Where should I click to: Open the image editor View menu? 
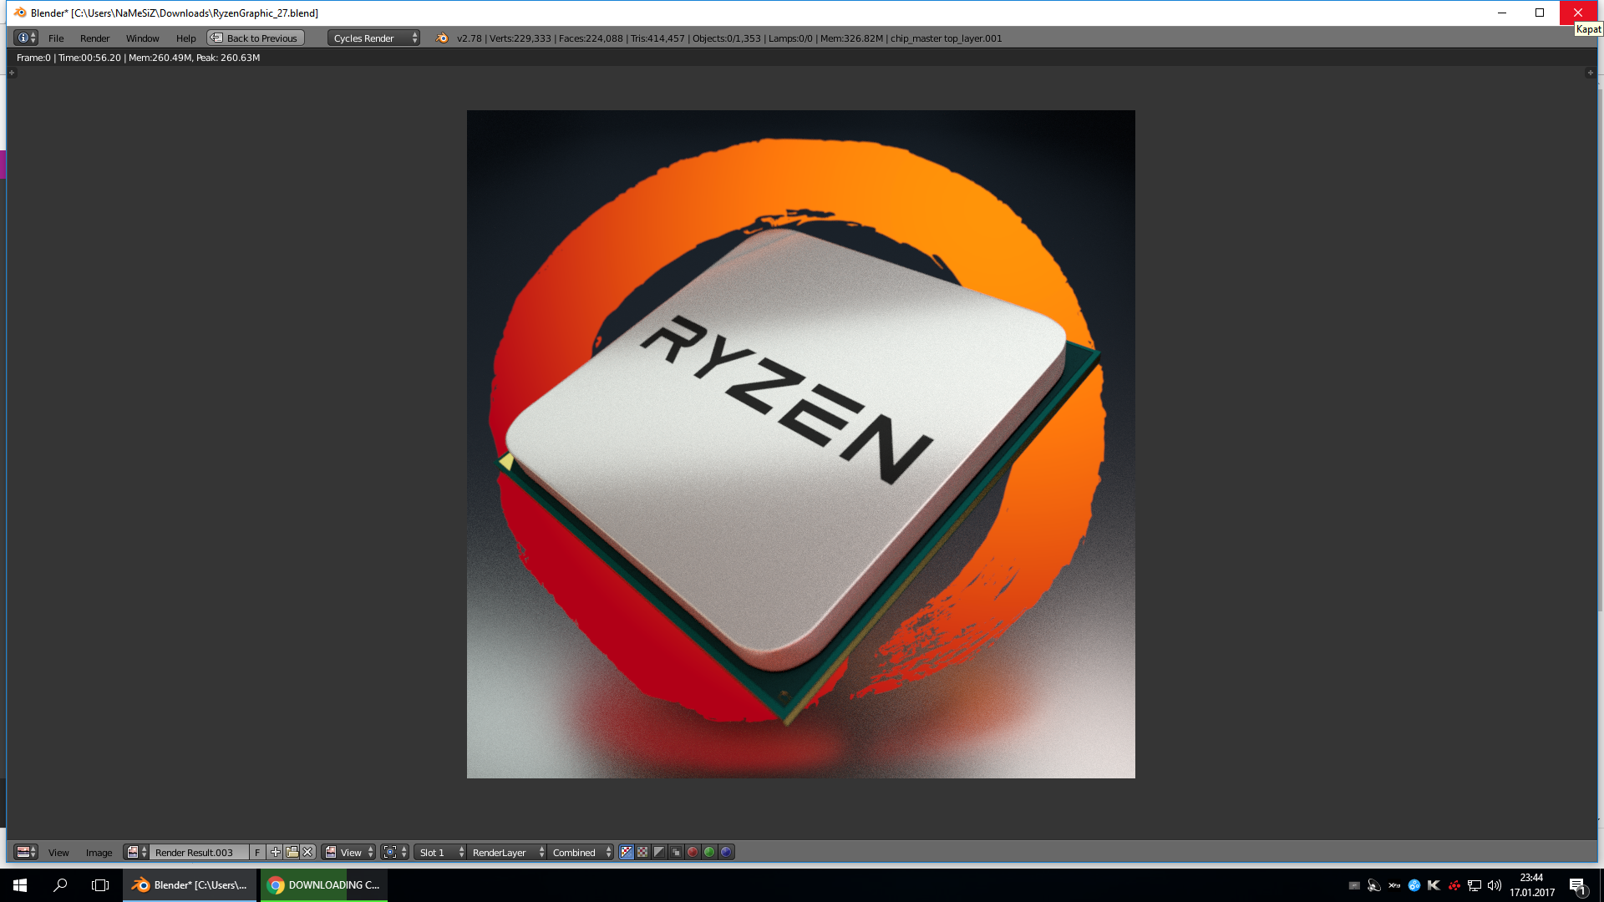[58, 853]
